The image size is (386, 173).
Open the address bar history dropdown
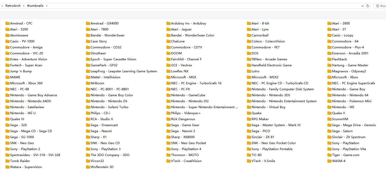tap(363, 6)
